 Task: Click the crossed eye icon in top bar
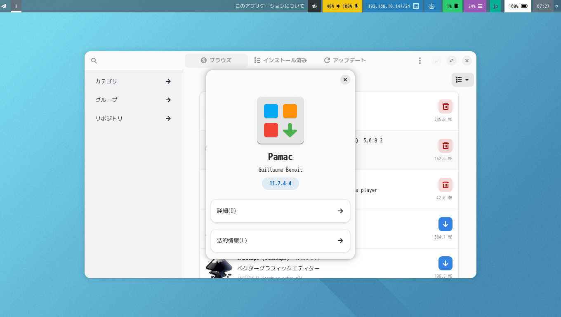pyautogui.click(x=314, y=6)
